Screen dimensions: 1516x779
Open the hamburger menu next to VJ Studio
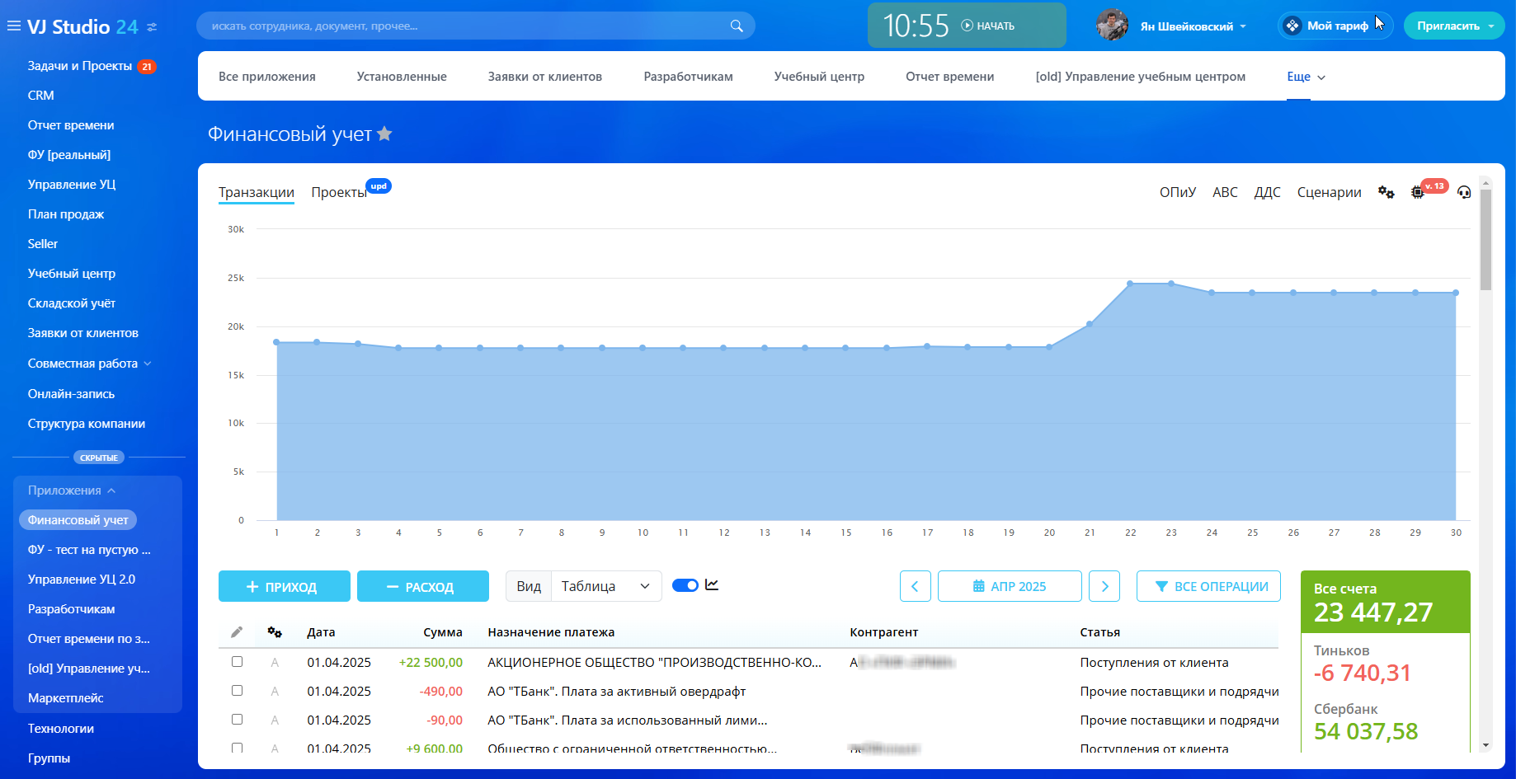(14, 26)
